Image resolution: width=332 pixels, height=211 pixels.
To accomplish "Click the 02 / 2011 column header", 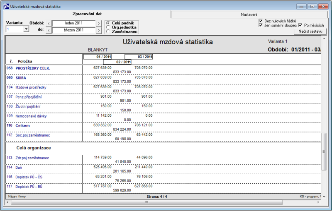I will pyautogui.click(x=117, y=62).
